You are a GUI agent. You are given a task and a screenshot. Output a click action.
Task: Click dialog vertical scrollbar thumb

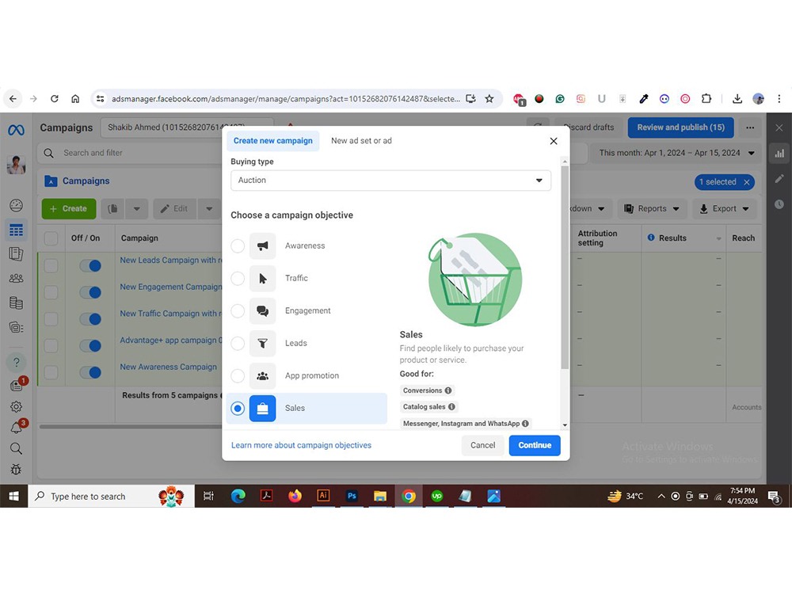pos(565,267)
